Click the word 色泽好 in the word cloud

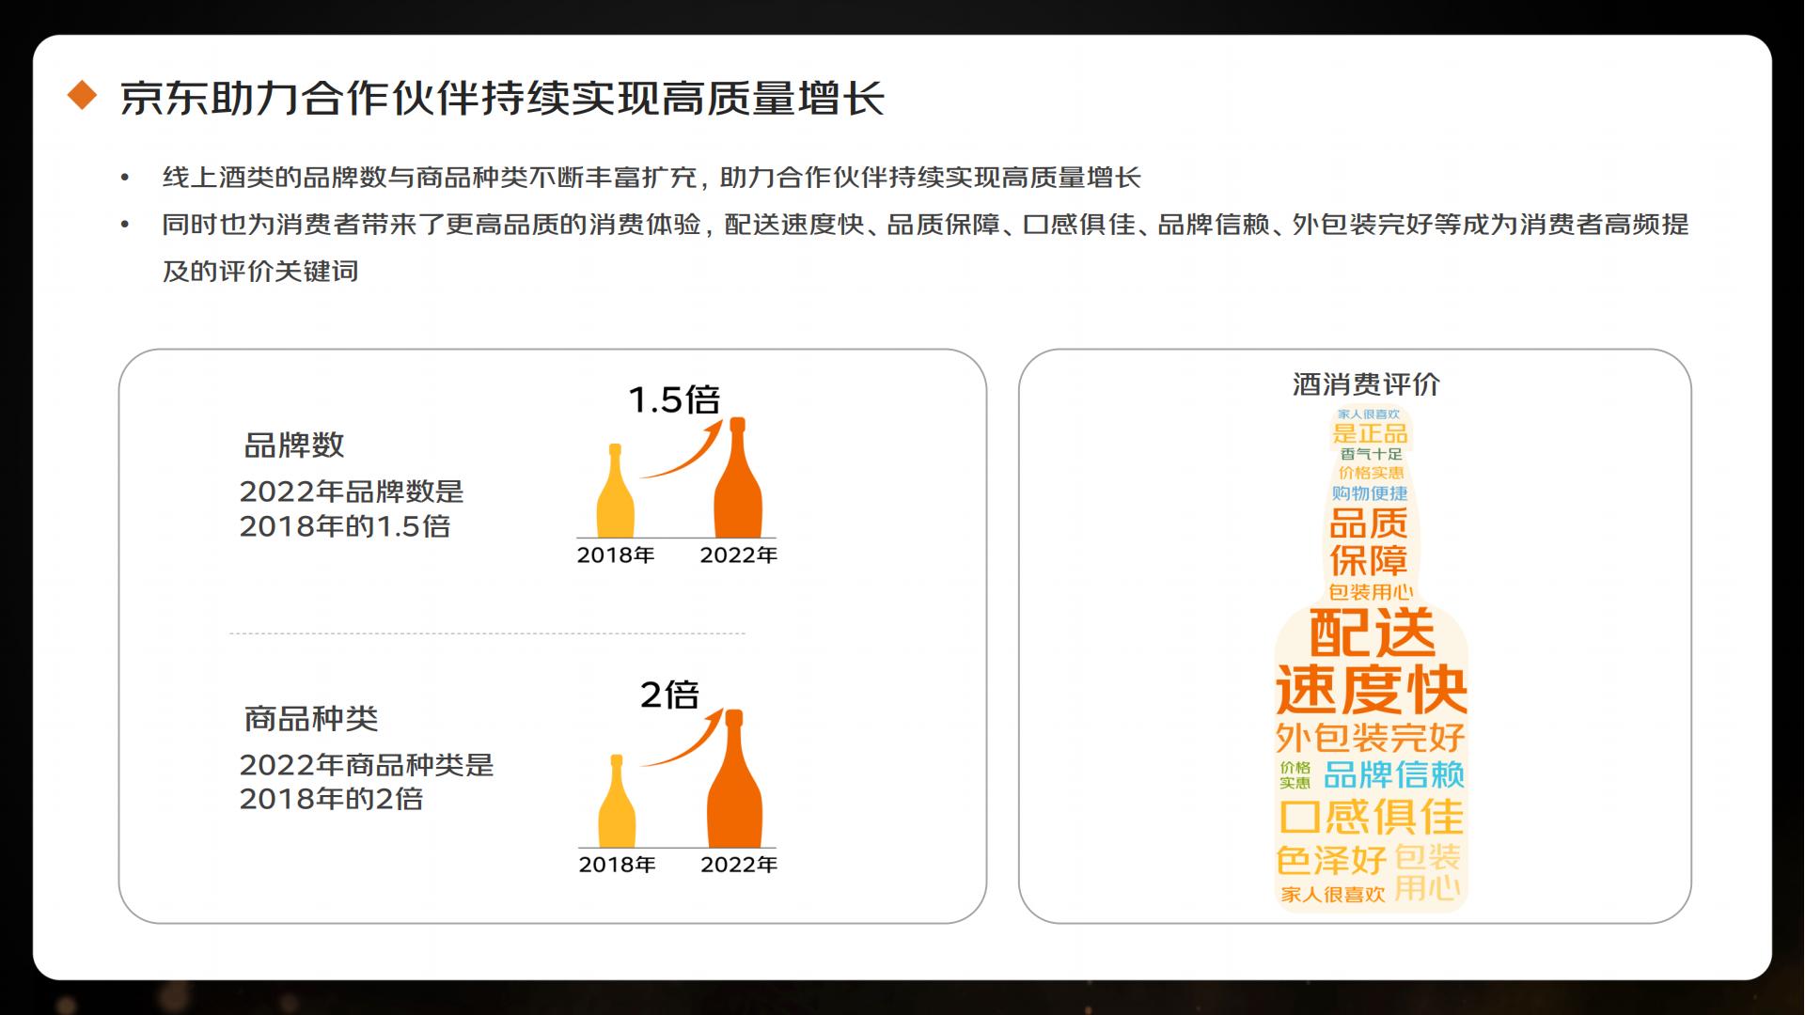[x=1331, y=860]
